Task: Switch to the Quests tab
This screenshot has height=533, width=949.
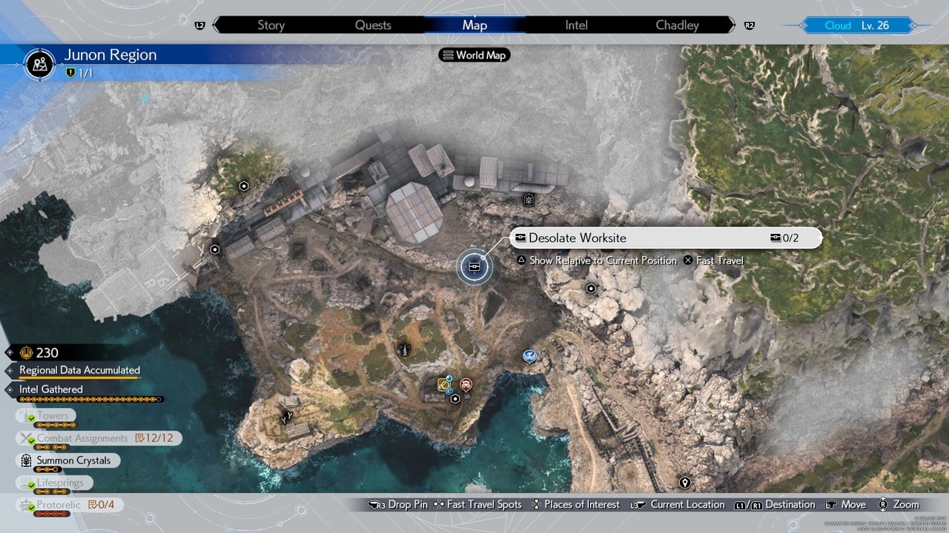Action: [x=373, y=25]
